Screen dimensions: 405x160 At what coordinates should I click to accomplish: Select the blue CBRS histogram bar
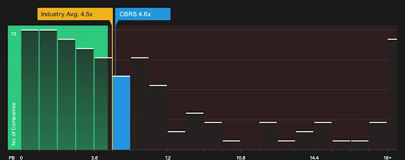(121, 113)
